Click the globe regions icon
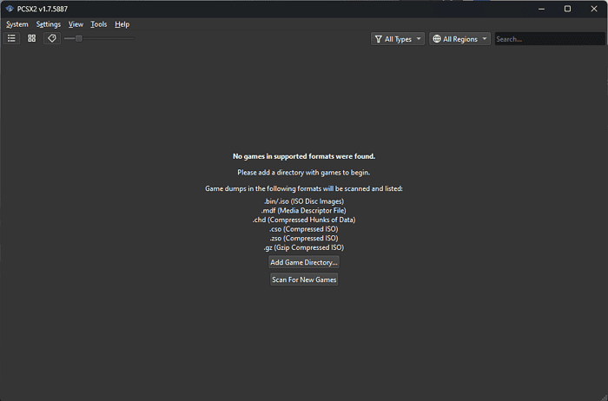Screen dimensions: 608x401 [437, 39]
